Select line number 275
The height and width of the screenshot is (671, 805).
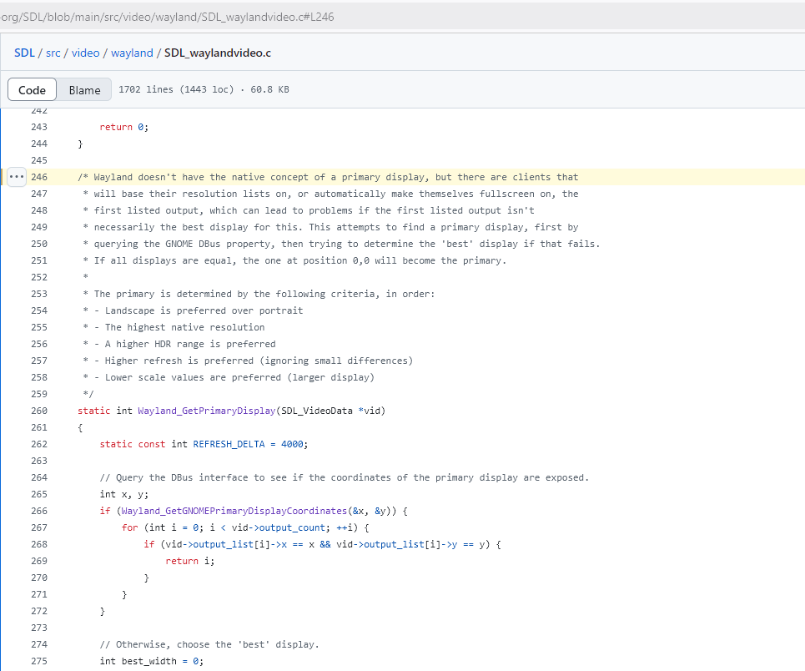coord(39,661)
